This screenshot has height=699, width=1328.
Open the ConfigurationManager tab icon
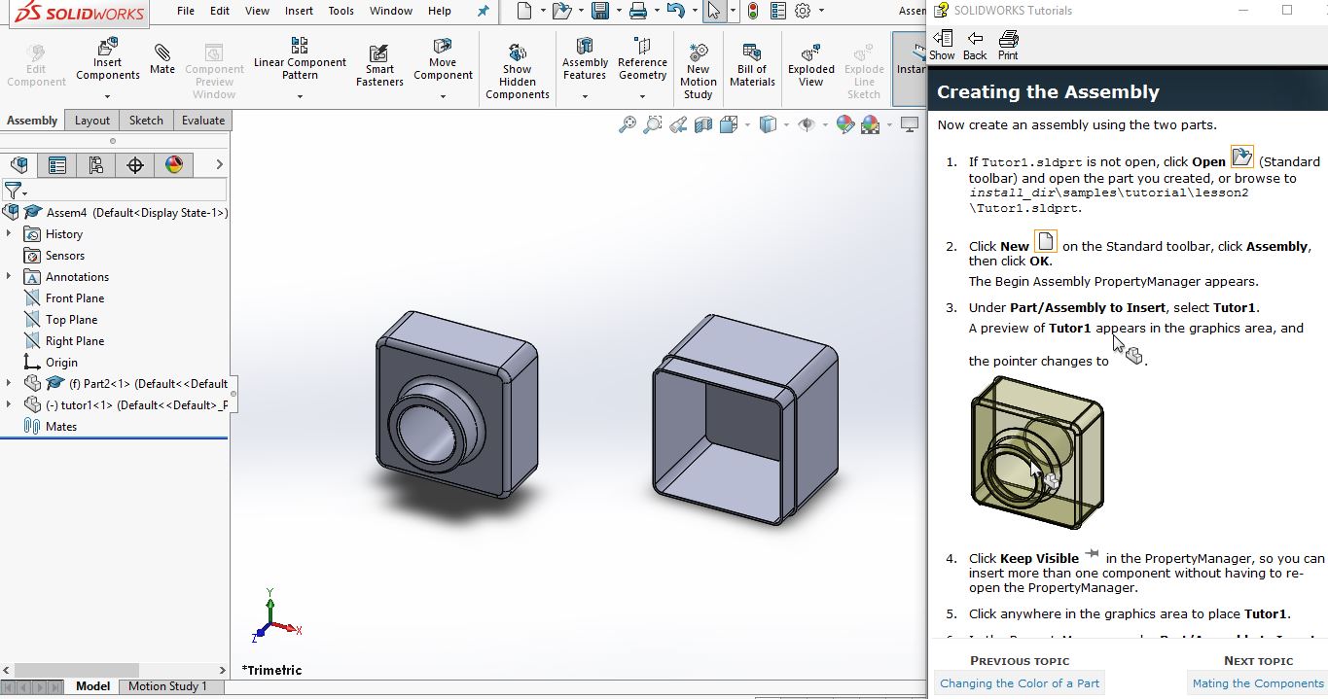coord(95,165)
